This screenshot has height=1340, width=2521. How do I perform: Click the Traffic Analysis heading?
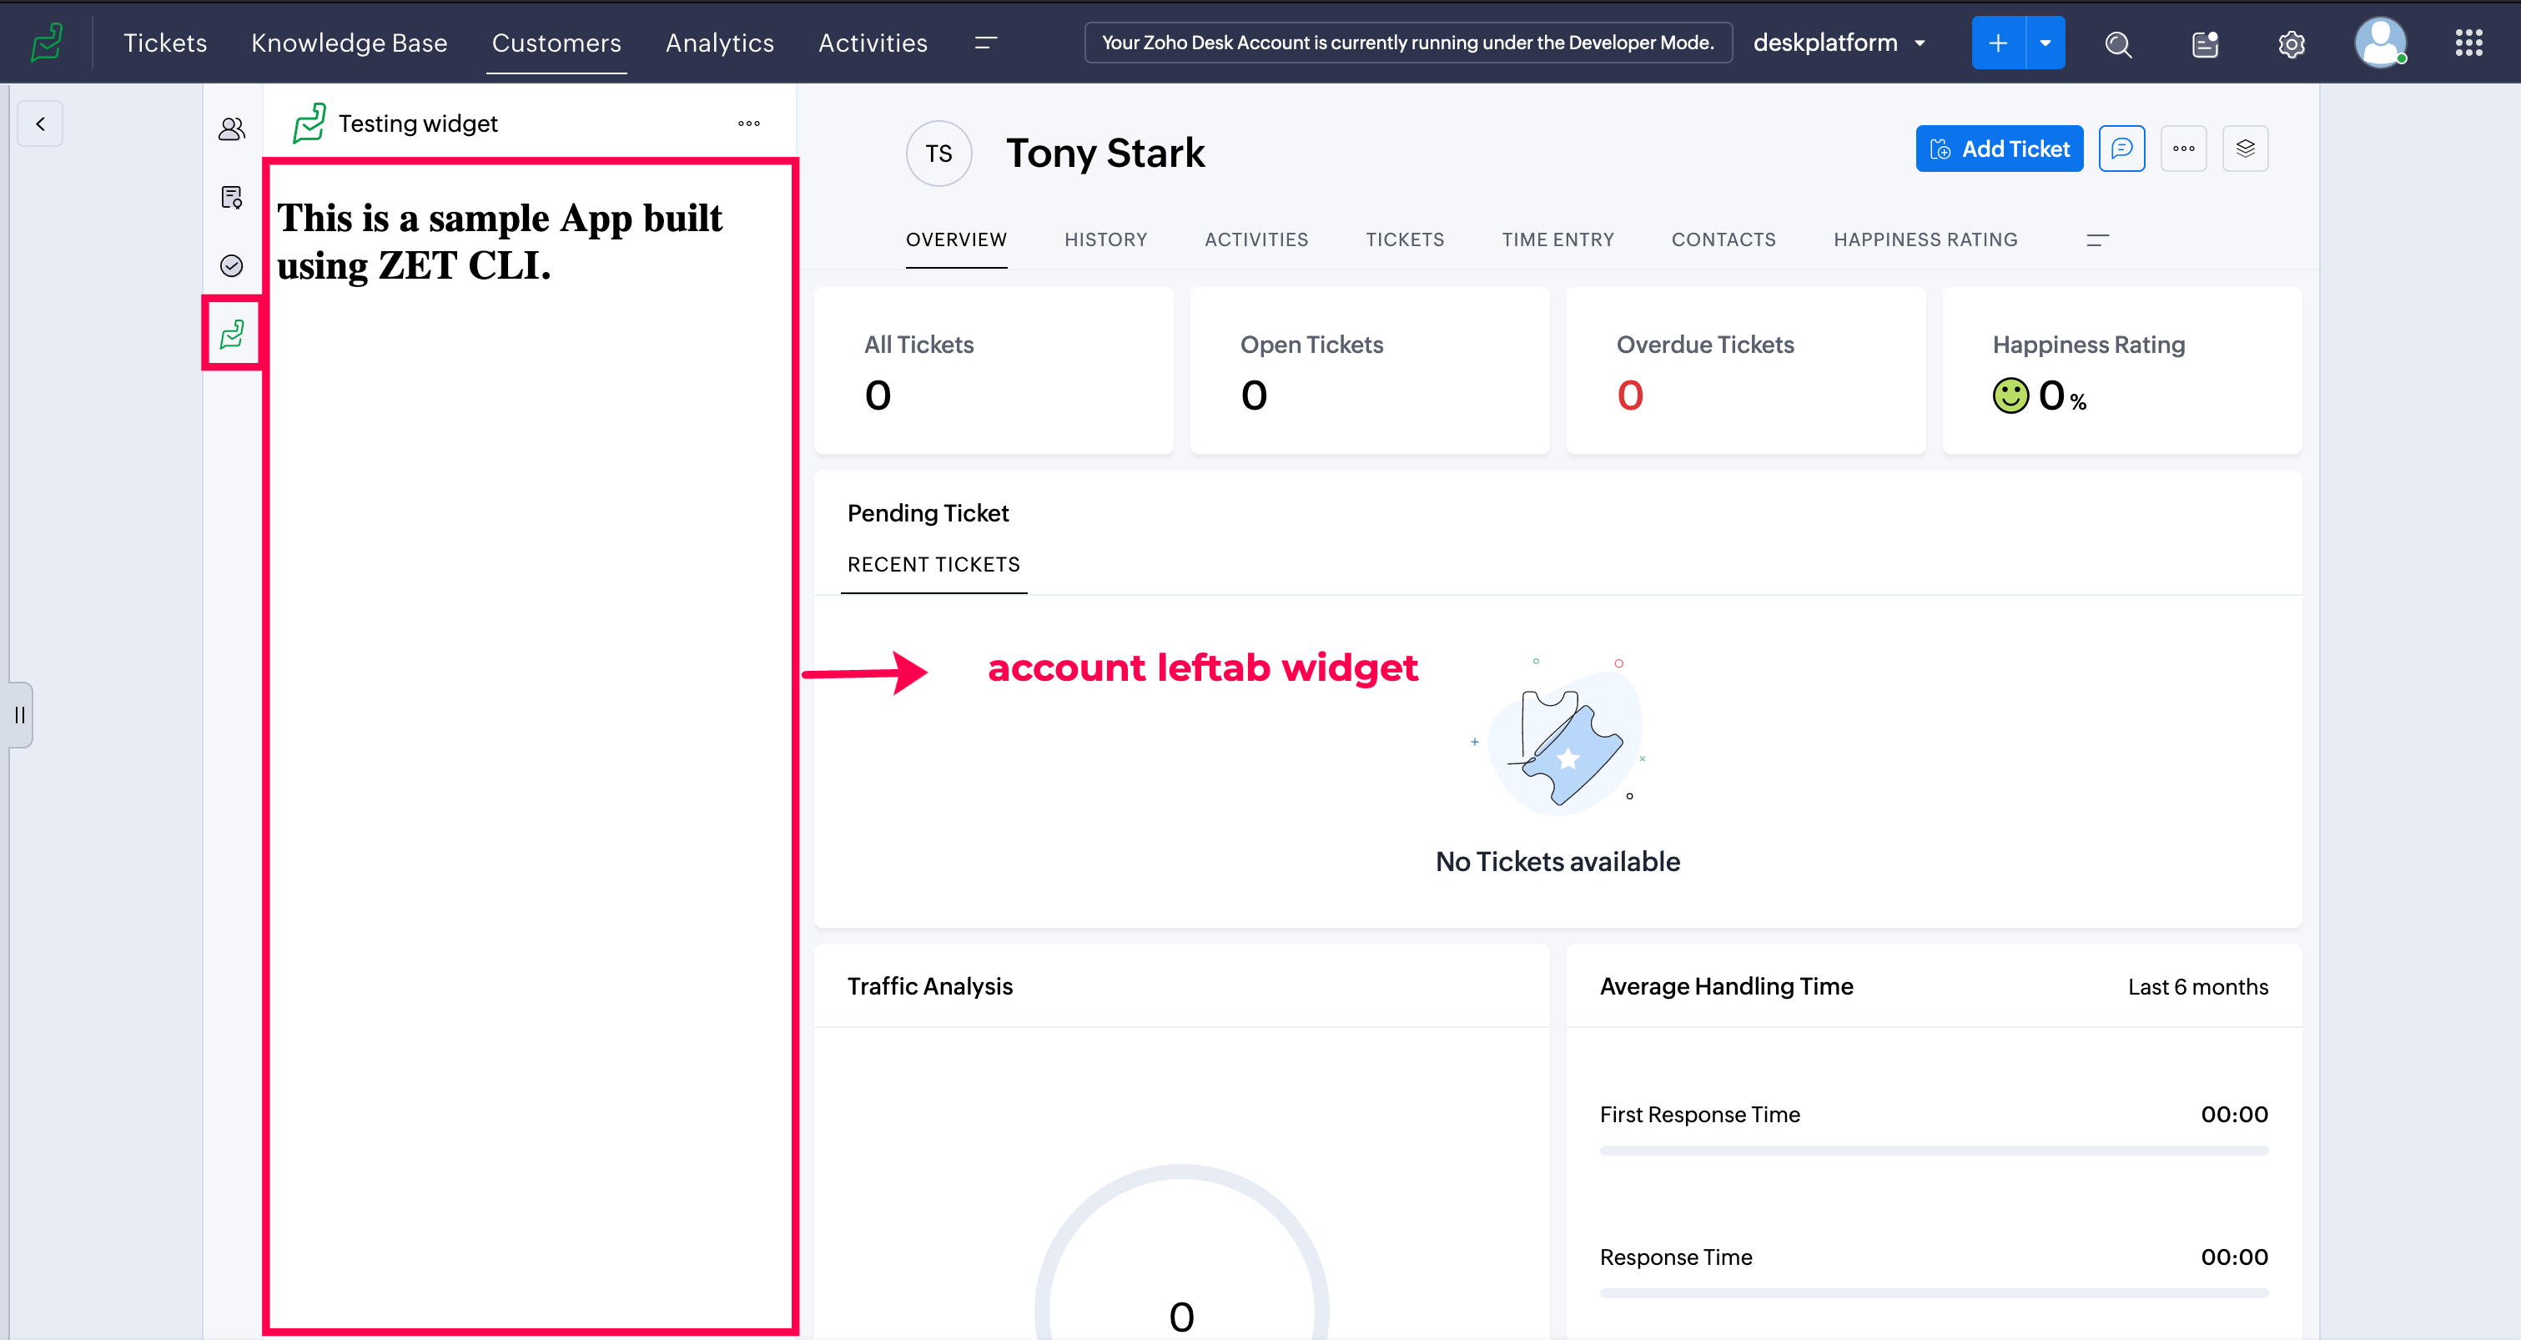pyautogui.click(x=929, y=985)
